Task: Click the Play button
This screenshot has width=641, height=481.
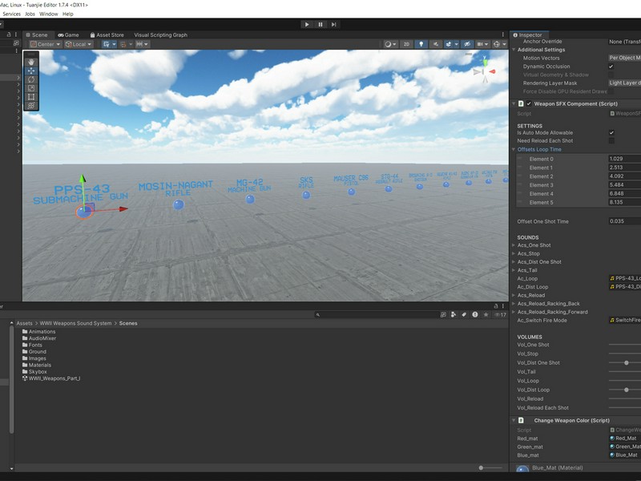Action: 307,25
